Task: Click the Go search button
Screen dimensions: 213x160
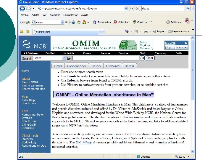Action: point(142,58)
